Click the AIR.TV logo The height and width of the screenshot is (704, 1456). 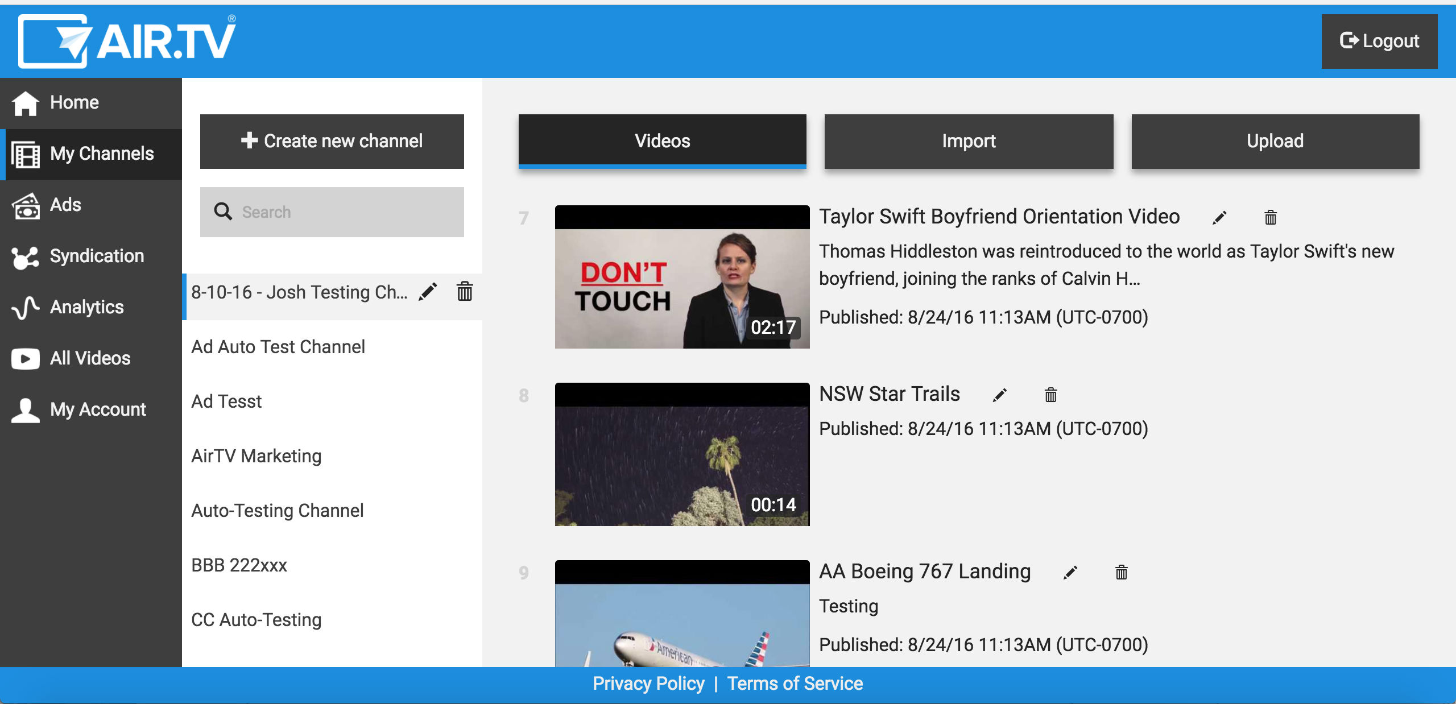(127, 41)
